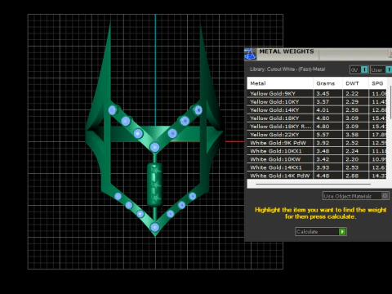Click the SPG column header
392x294 pixels.
(378, 83)
